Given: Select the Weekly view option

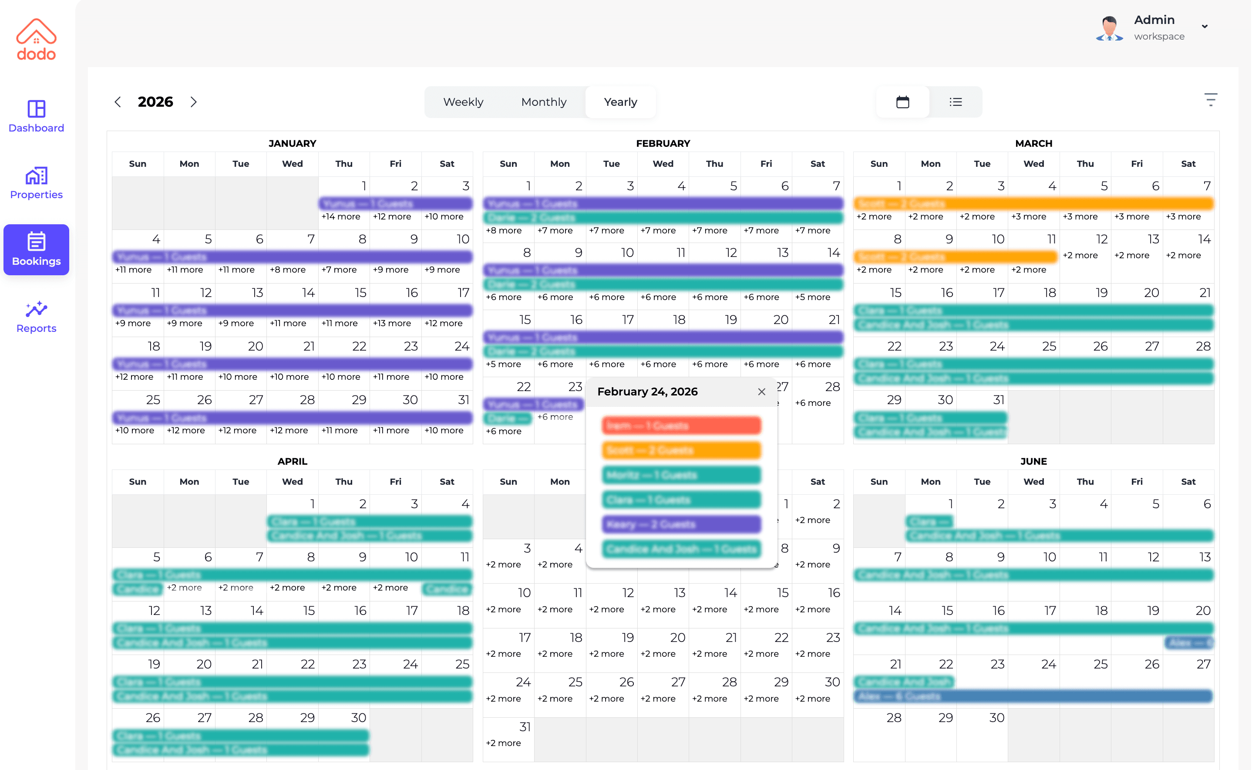Looking at the screenshot, I should pyautogui.click(x=463, y=102).
